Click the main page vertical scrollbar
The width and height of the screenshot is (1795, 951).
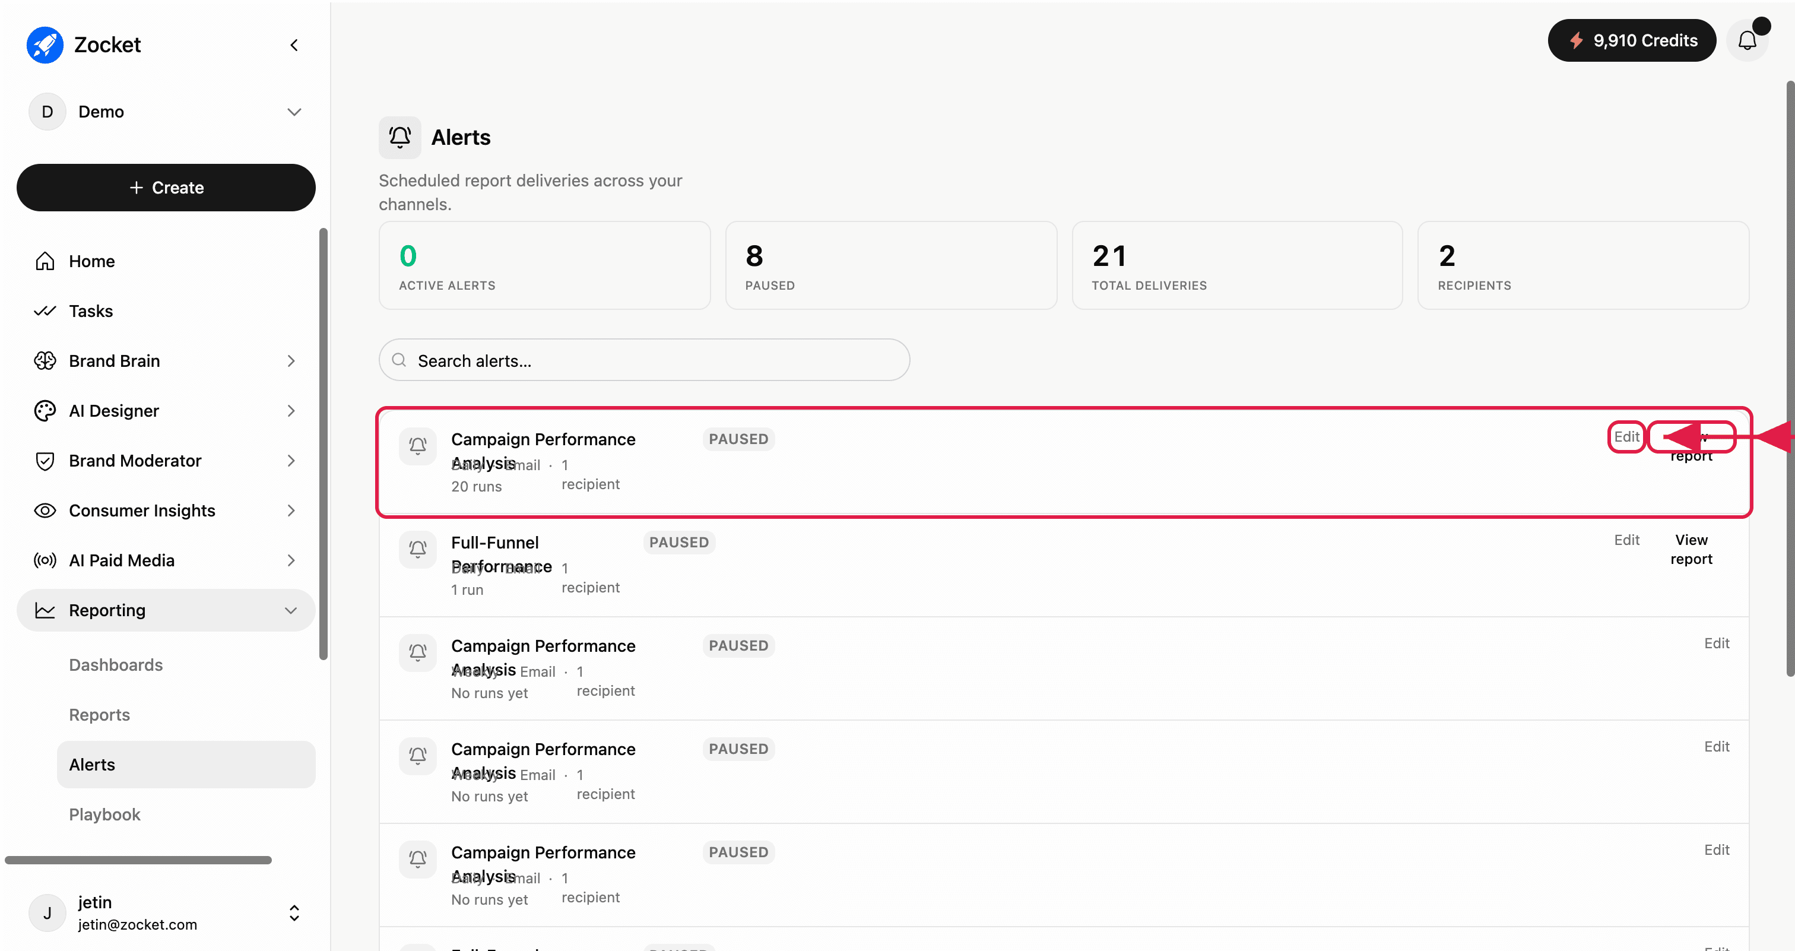click(1790, 378)
